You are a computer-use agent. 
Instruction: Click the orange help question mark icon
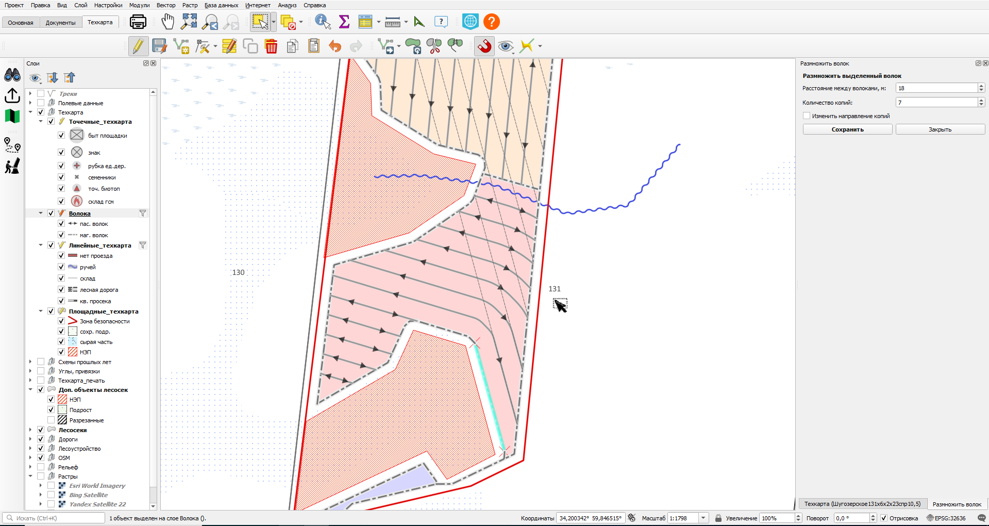(492, 22)
